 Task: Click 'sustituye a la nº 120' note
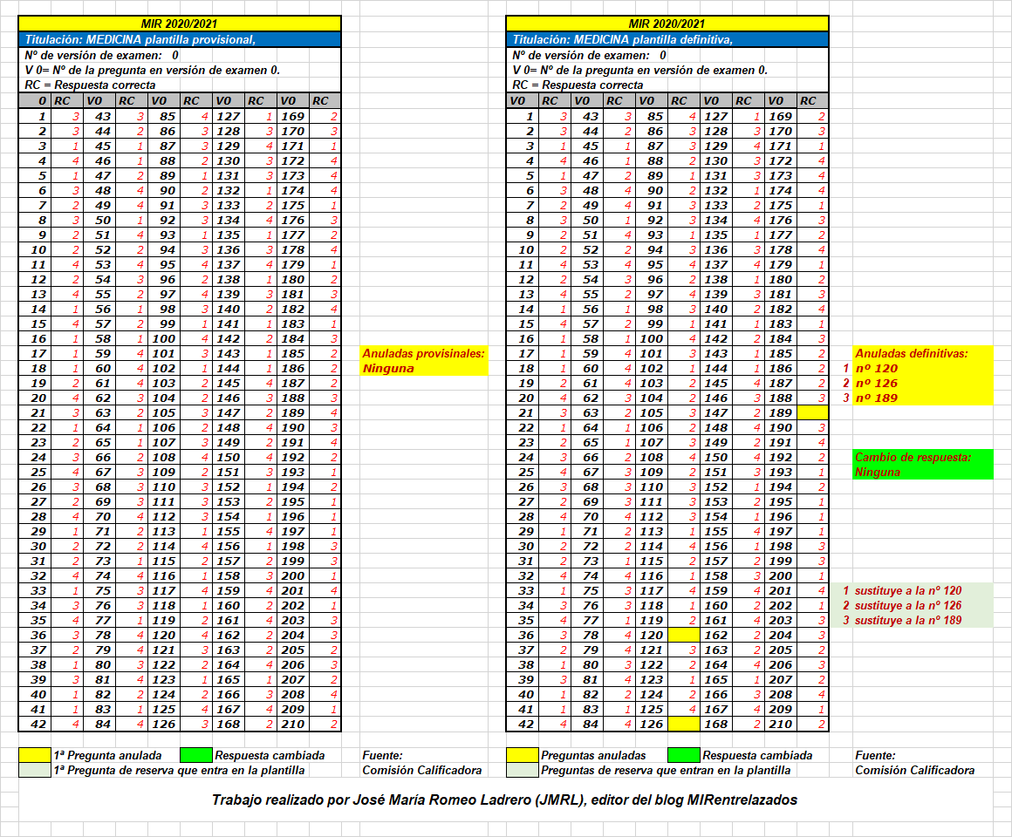908,590
